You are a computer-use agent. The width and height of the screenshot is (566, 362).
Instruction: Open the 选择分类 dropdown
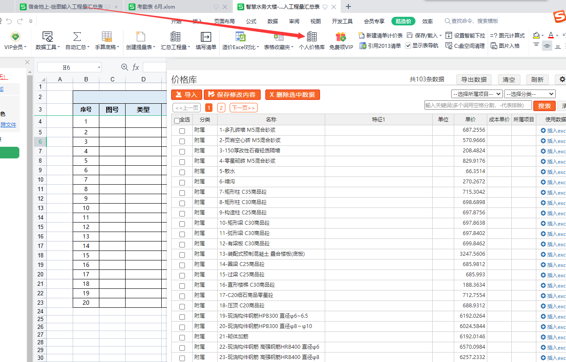click(529, 94)
